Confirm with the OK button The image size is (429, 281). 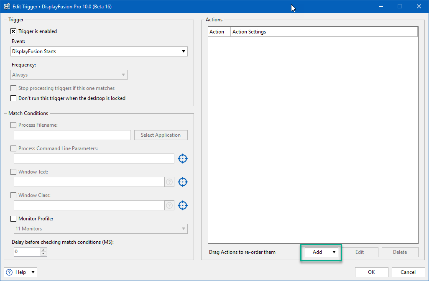(x=372, y=272)
